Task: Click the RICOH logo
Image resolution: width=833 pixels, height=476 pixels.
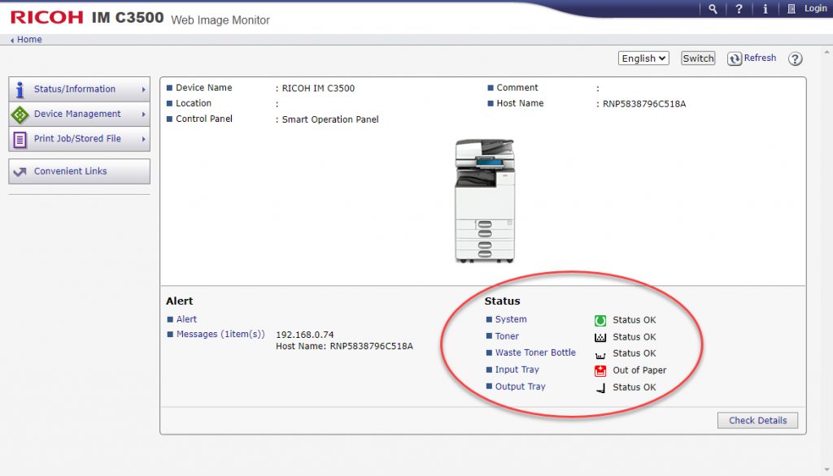Action: (46, 17)
